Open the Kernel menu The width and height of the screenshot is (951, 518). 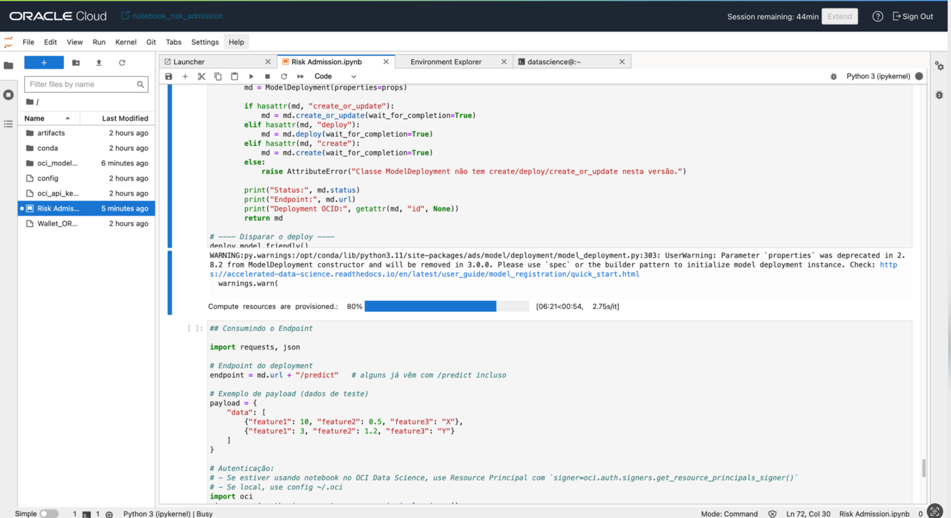point(126,42)
